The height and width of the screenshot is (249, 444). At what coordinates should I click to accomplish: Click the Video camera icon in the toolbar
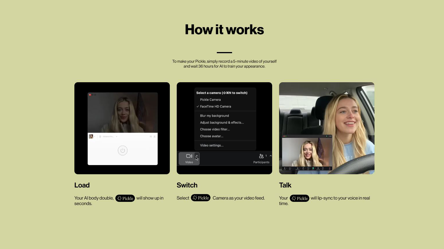[x=189, y=156]
